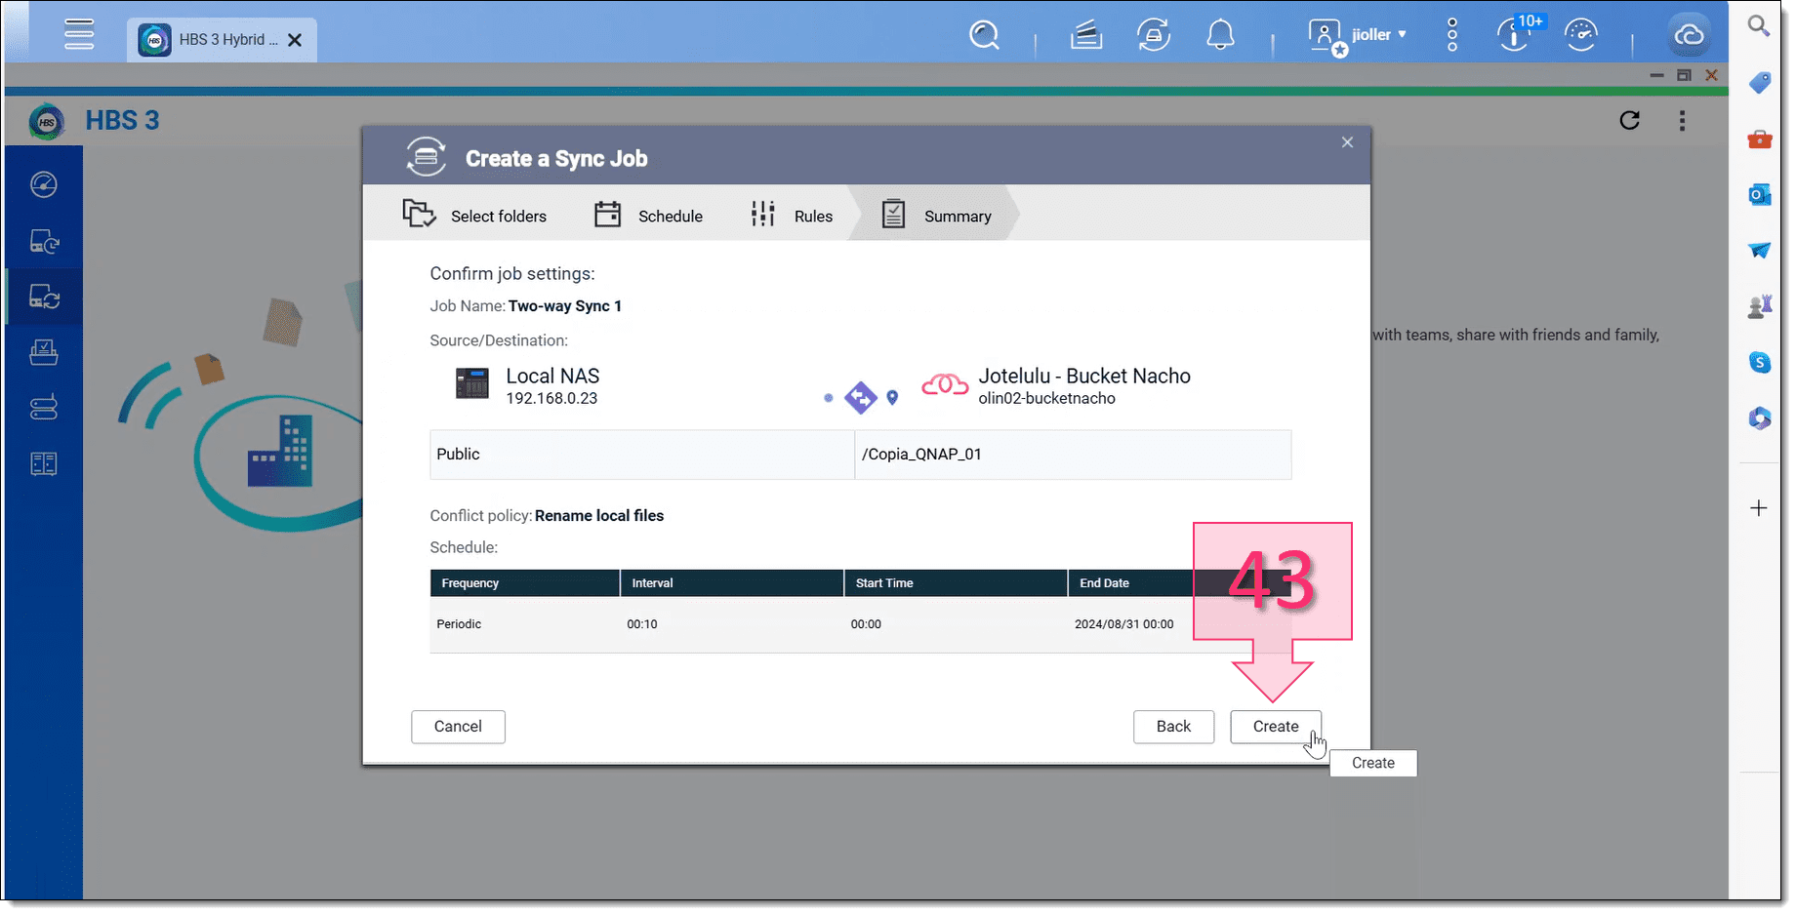Select the Summary step
Viewport: 1796px width, 915px height.
point(935,215)
